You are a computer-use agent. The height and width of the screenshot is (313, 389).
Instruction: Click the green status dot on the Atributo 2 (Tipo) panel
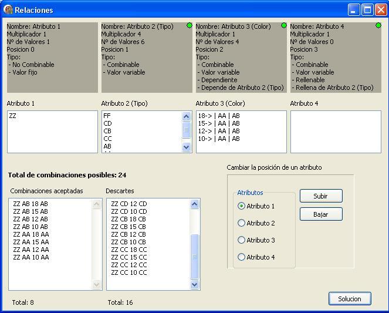190,25
